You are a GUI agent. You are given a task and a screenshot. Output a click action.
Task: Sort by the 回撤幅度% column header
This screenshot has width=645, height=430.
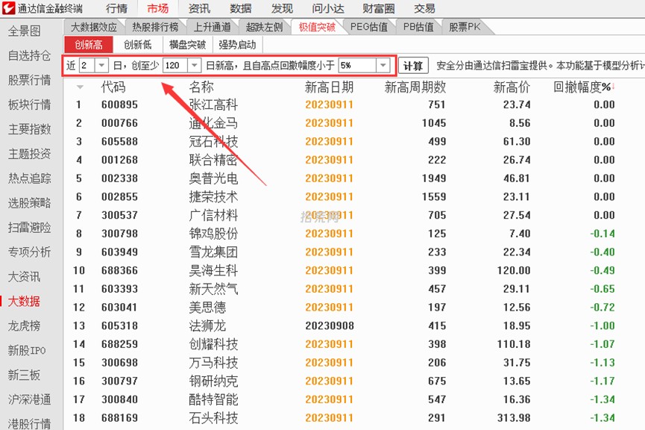[584, 87]
